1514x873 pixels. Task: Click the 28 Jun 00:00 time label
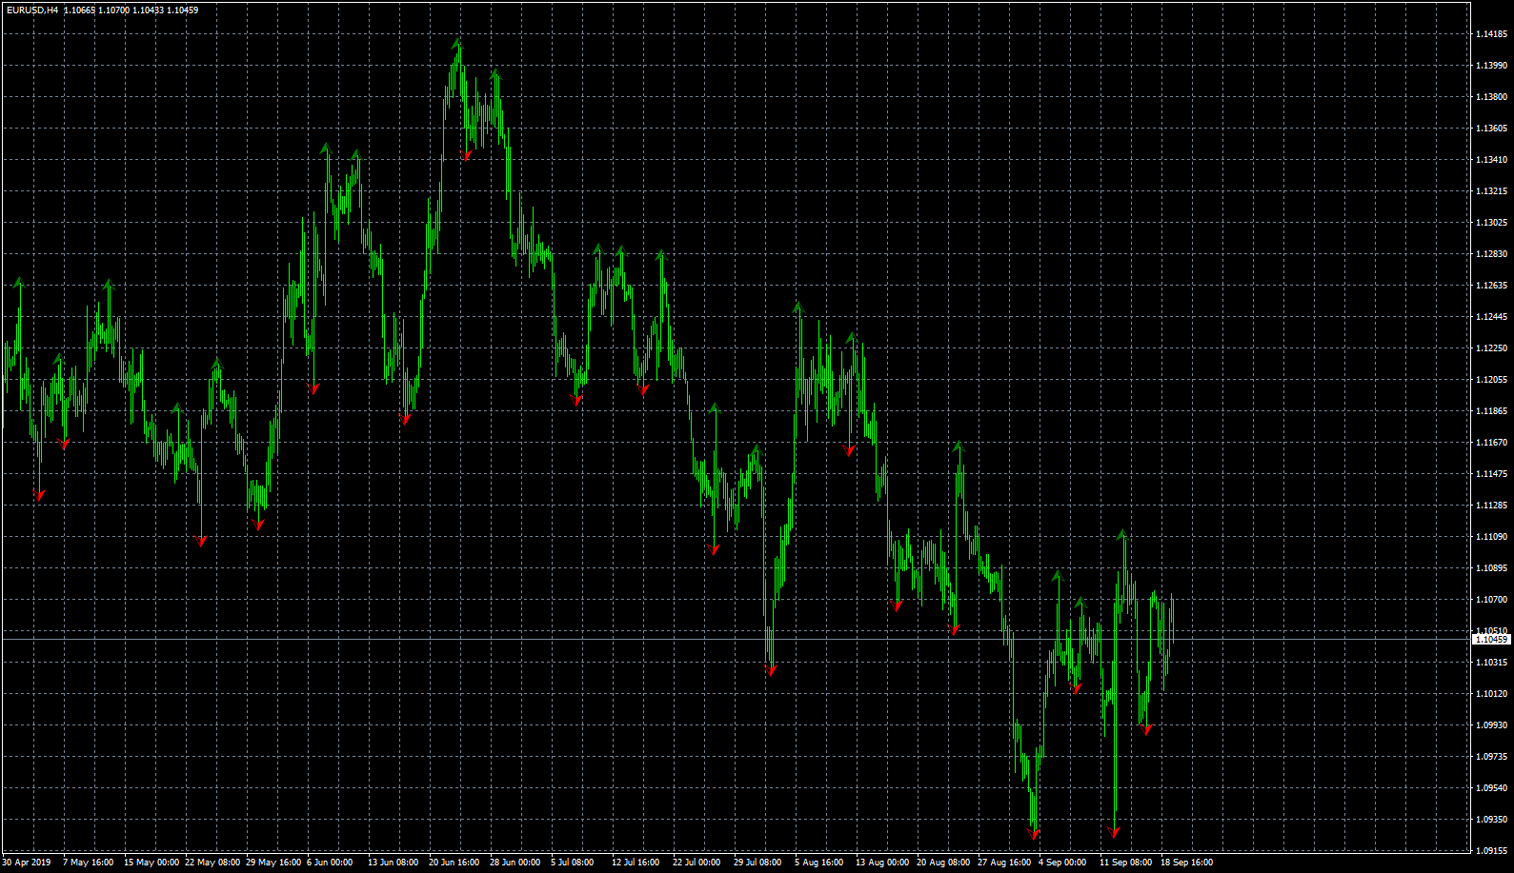(515, 863)
